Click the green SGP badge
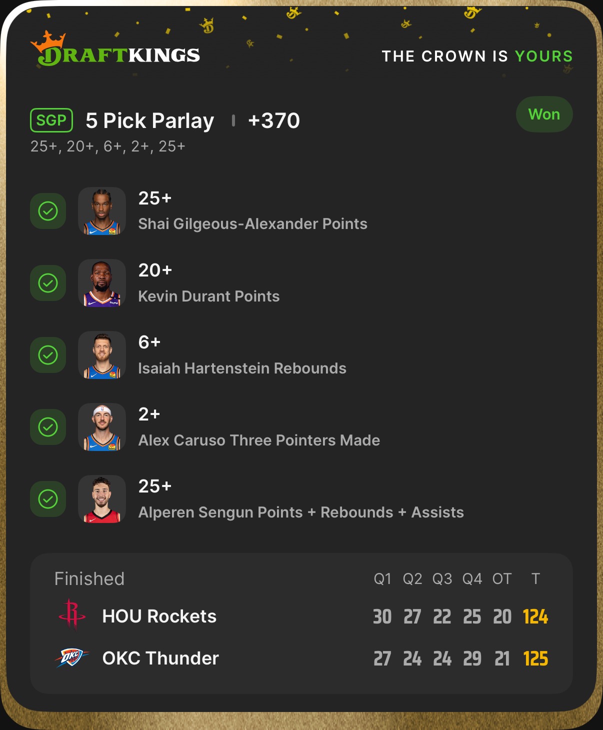This screenshot has height=730, width=603. 51,120
